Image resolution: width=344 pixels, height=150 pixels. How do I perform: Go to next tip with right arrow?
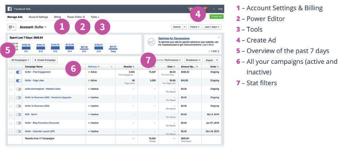click(x=219, y=51)
